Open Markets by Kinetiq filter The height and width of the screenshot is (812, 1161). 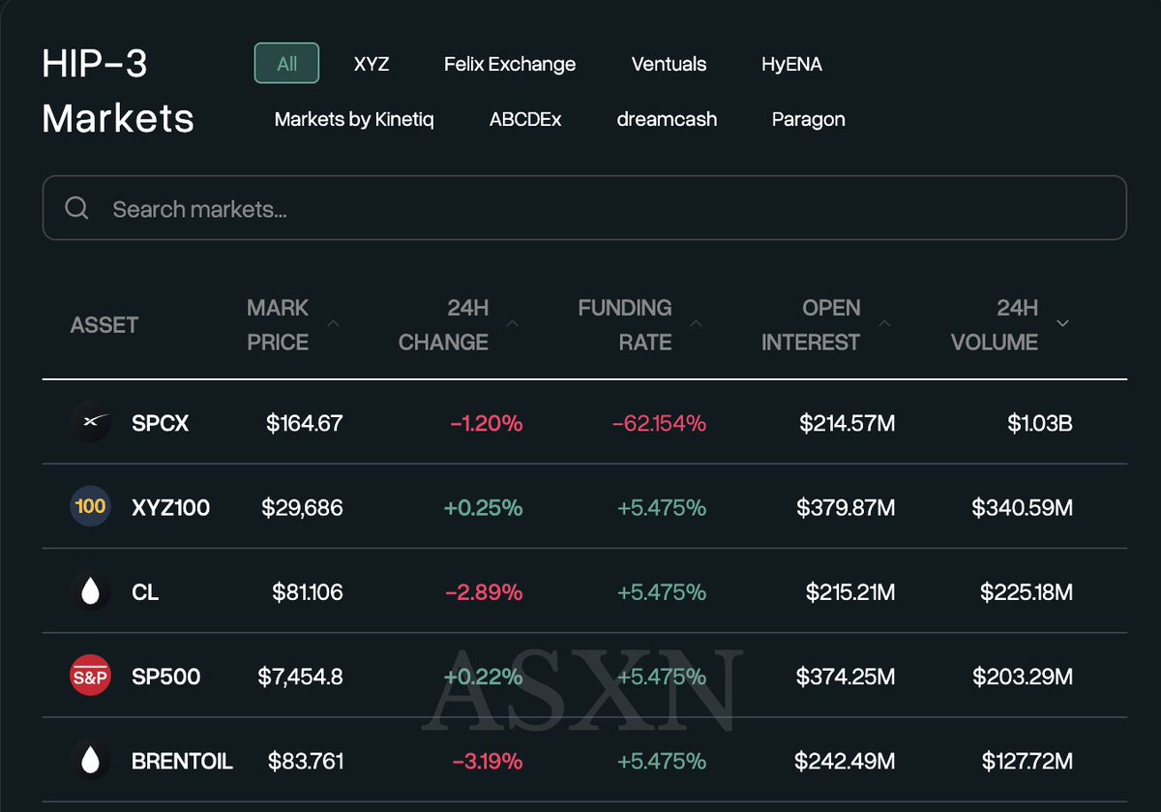click(x=354, y=119)
